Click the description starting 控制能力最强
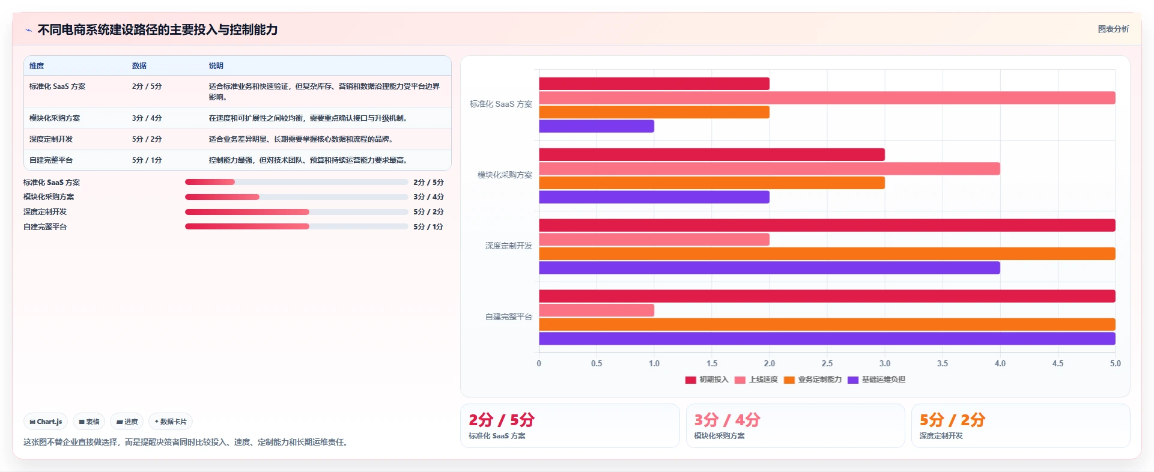Image resolution: width=1154 pixels, height=472 pixels. point(309,160)
